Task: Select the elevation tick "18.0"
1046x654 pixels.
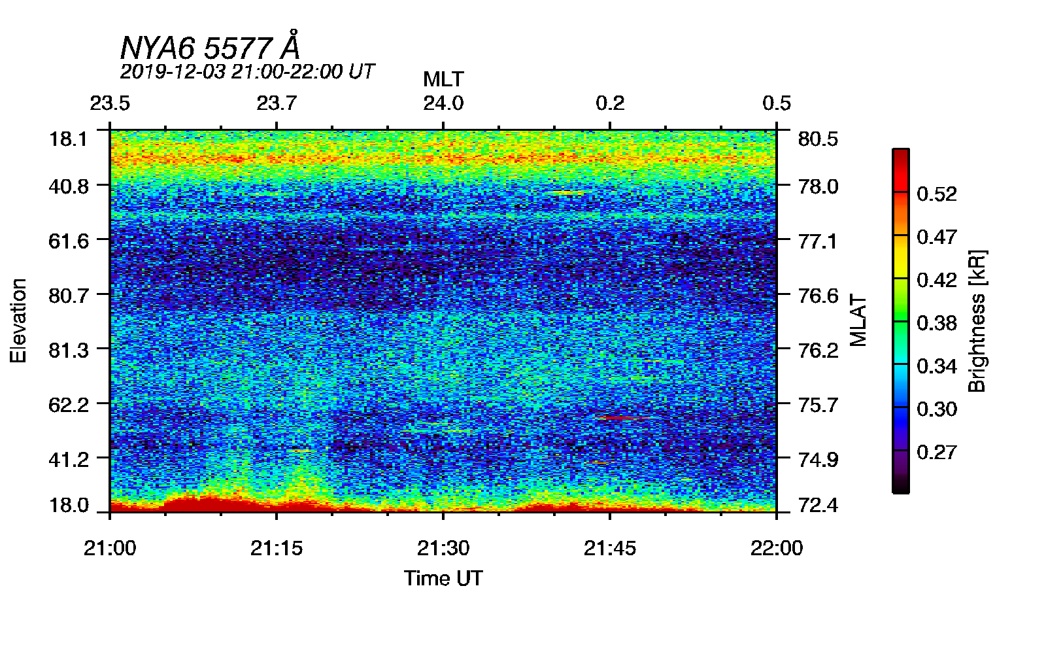Action: [x=69, y=506]
